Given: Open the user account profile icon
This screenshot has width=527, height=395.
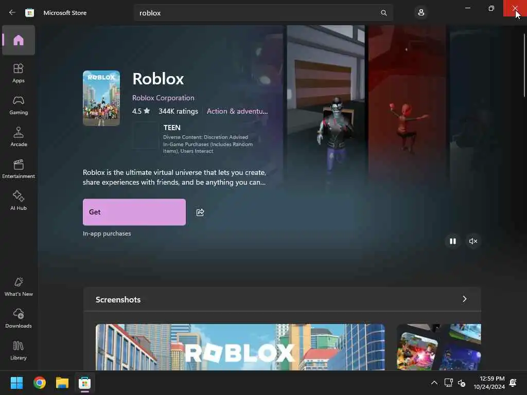Looking at the screenshot, I should pyautogui.click(x=421, y=13).
